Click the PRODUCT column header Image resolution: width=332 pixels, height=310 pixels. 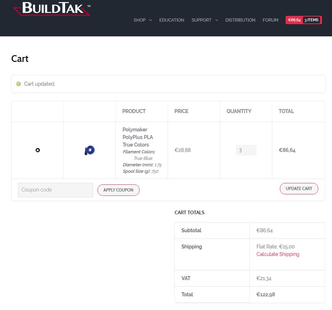pyautogui.click(x=134, y=111)
